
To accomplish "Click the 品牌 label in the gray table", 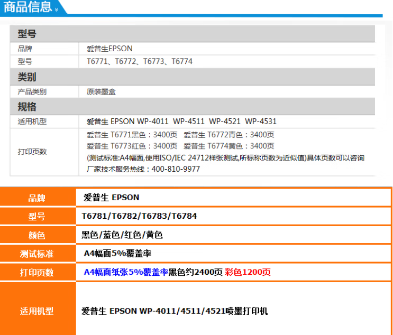I will [25, 49].
